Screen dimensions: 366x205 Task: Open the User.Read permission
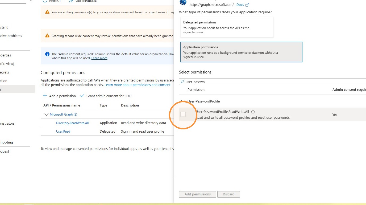(x=63, y=131)
